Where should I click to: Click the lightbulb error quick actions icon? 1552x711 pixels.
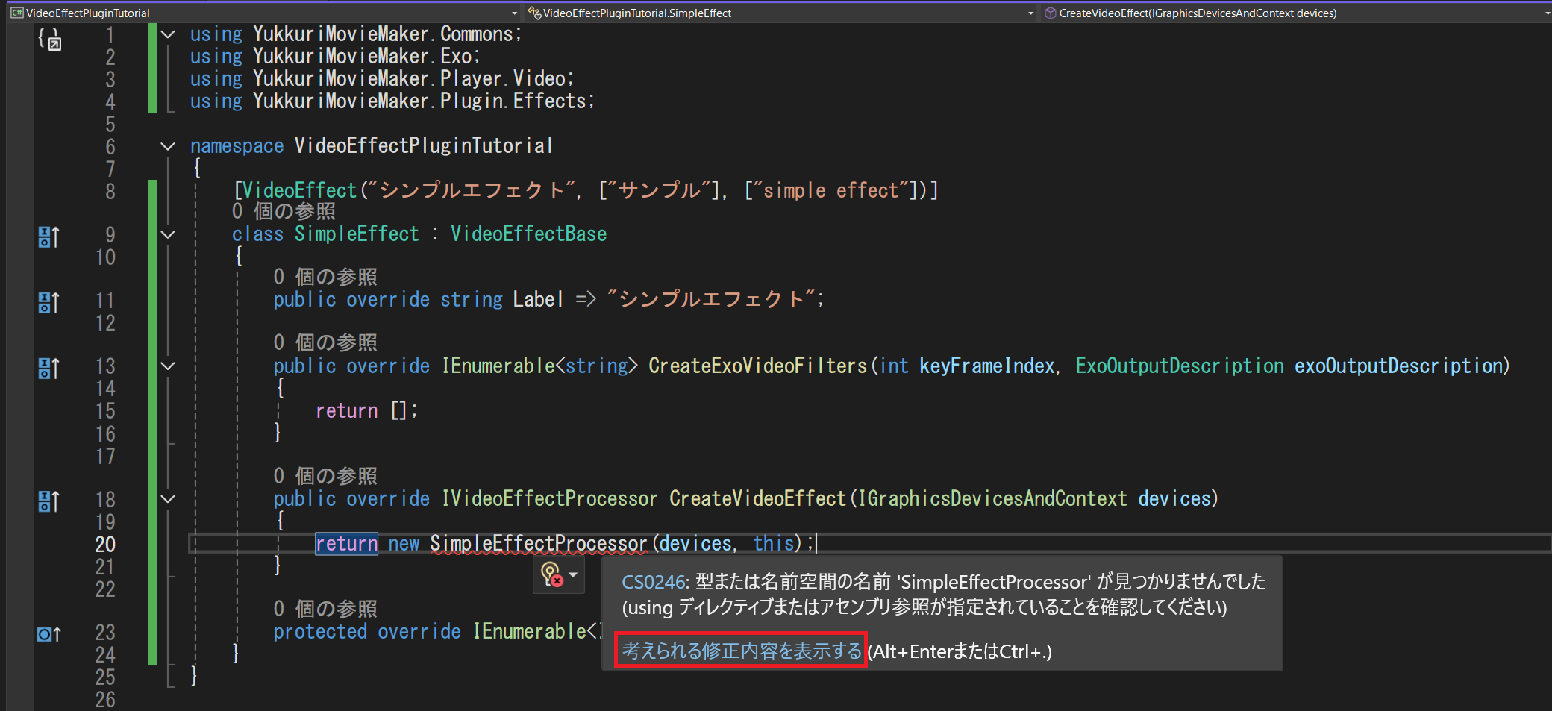[x=551, y=575]
